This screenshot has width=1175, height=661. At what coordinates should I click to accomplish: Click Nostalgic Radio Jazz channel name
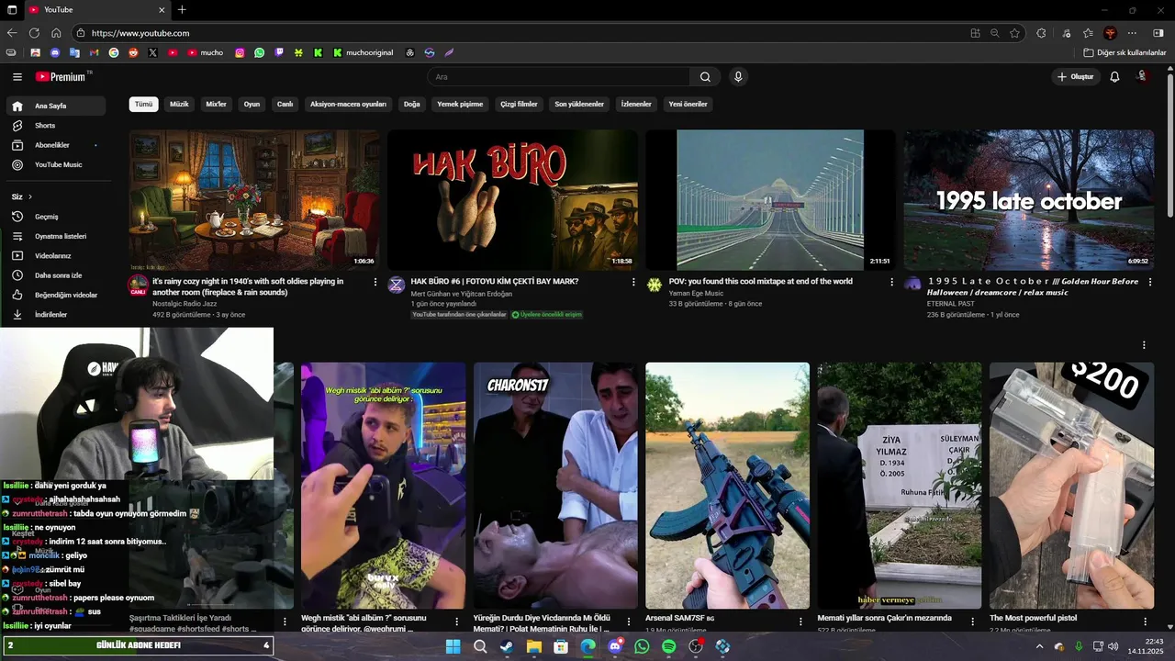point(185,304)
